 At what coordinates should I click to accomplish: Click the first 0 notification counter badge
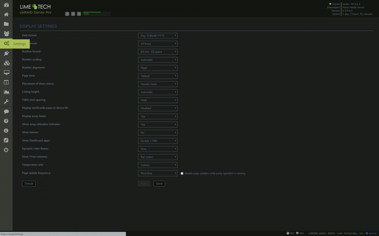tap(67, 14)
